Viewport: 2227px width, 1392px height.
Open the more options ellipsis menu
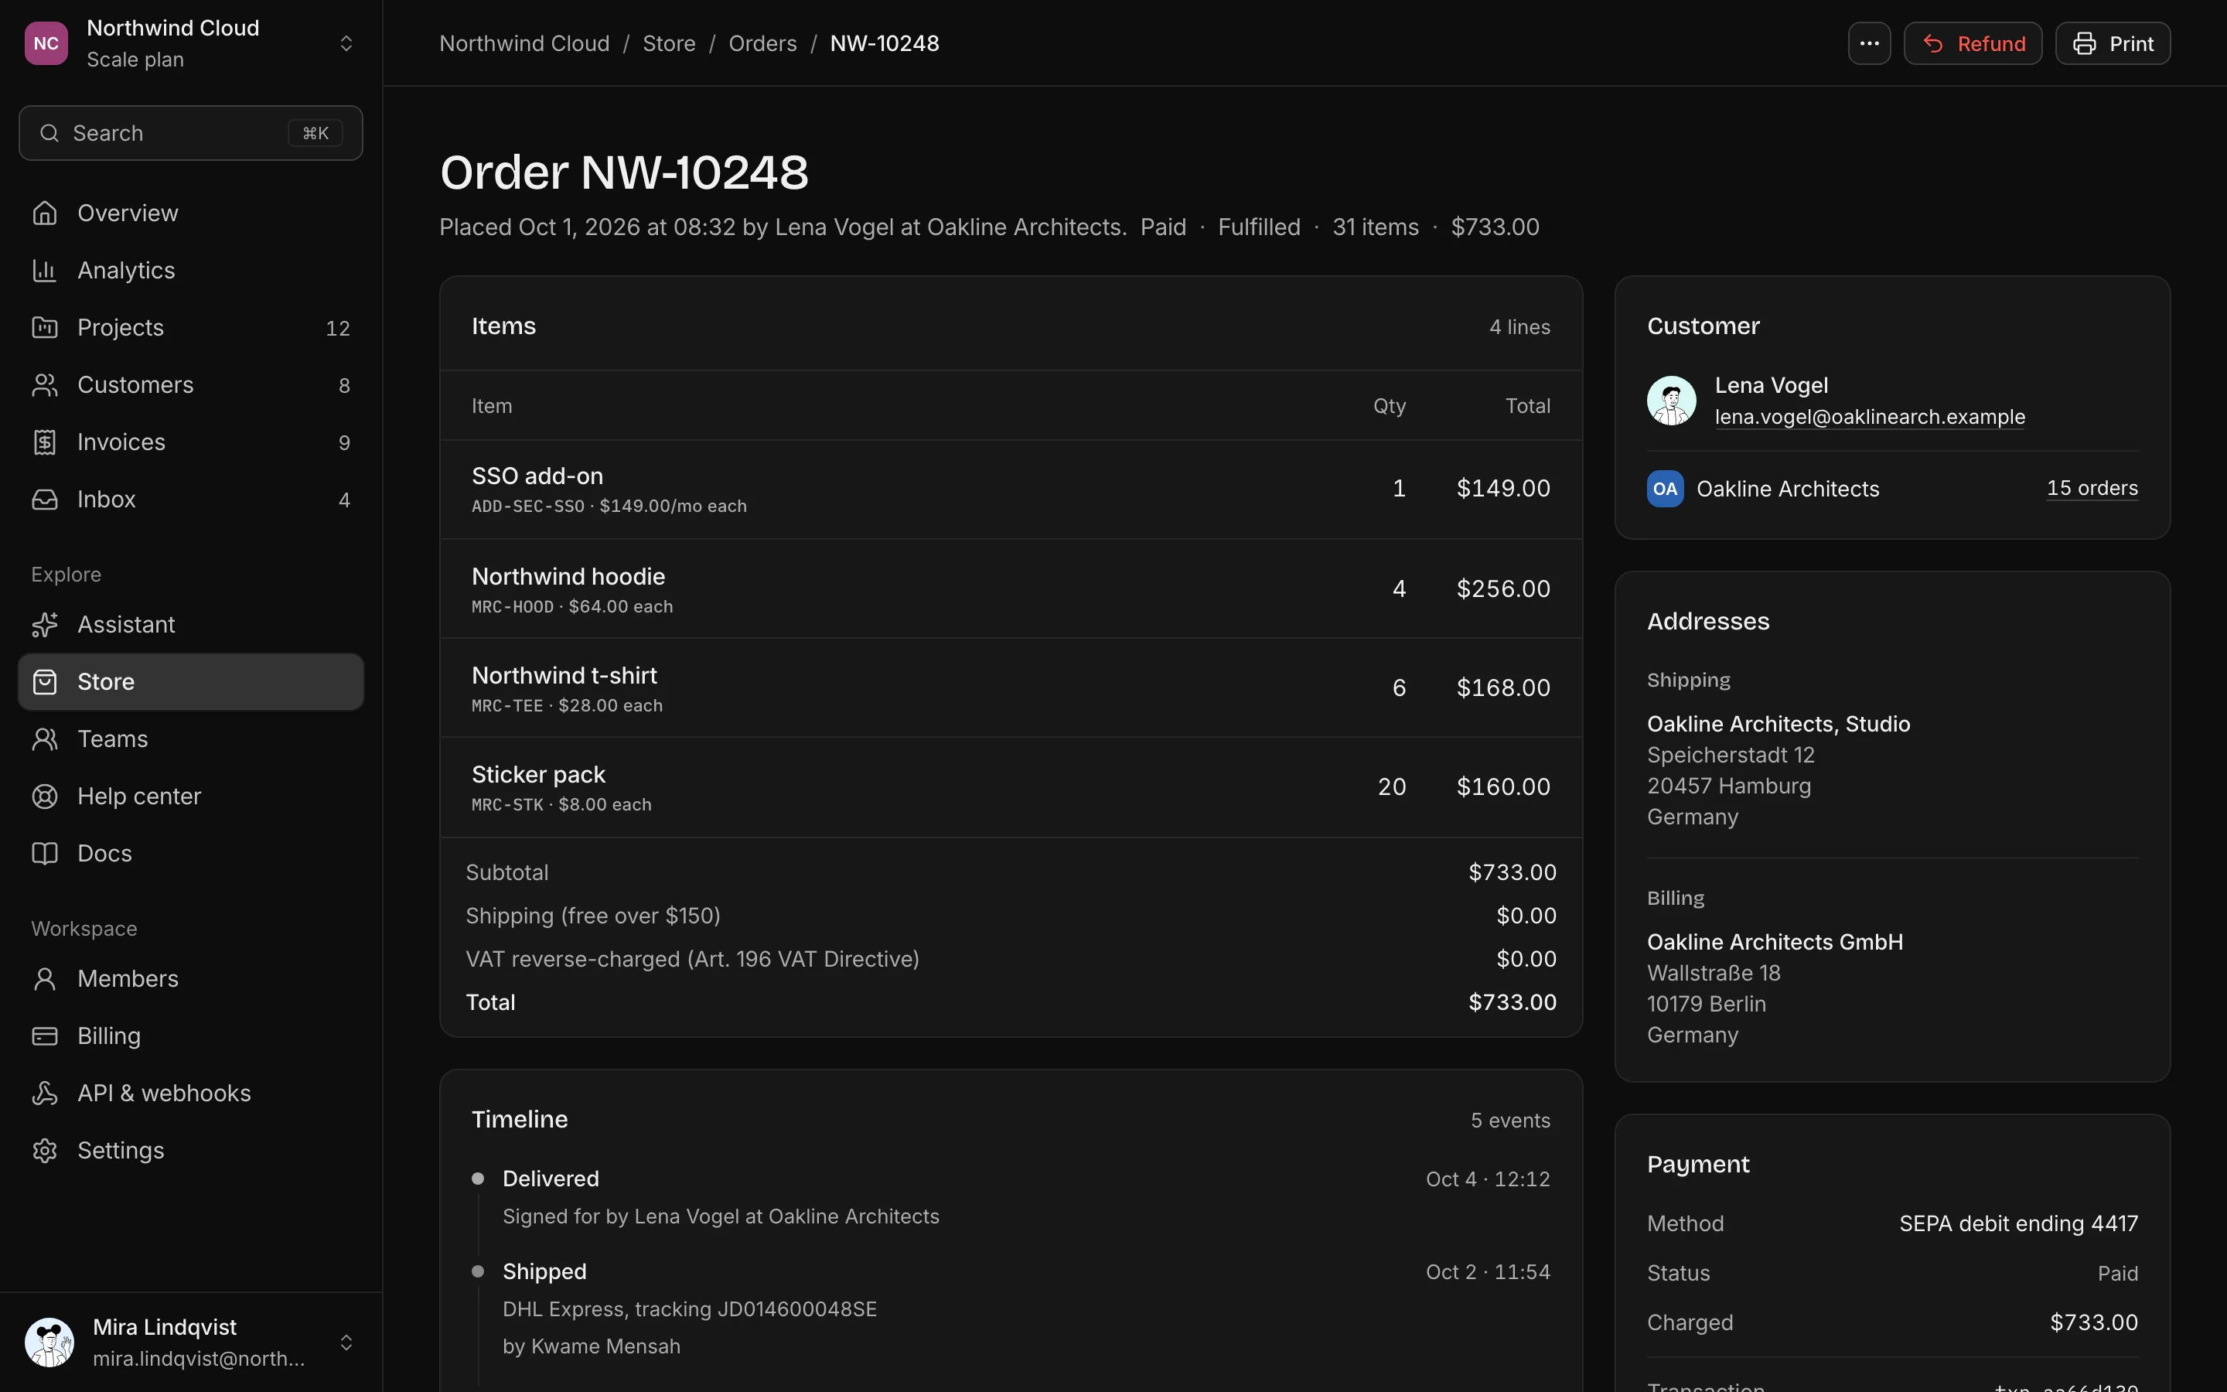(x=1869, y=43)
